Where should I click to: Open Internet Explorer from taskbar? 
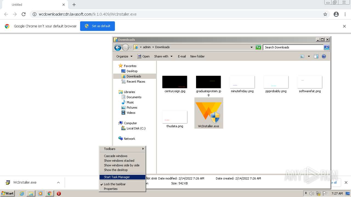coord(22,193)
